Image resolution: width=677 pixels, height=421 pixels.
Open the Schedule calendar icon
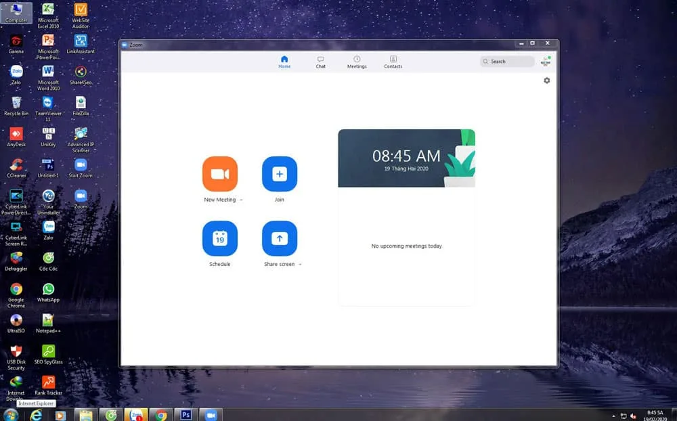(x=220, y=238)
